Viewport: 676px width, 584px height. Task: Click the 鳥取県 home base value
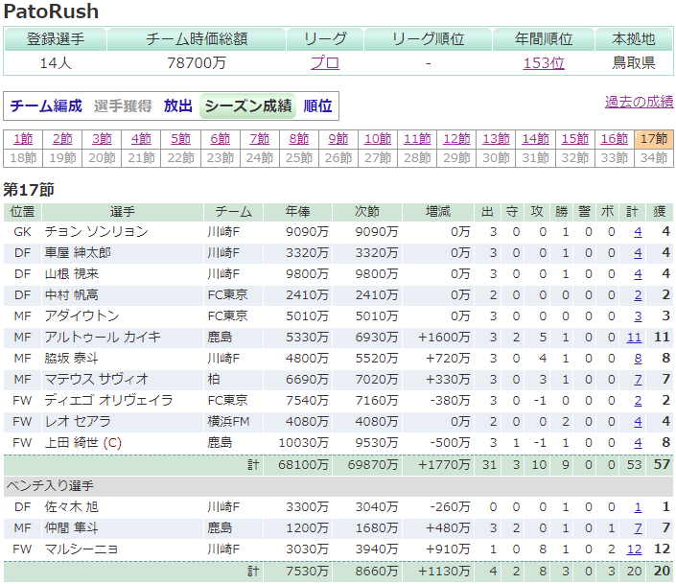point(634,63)
